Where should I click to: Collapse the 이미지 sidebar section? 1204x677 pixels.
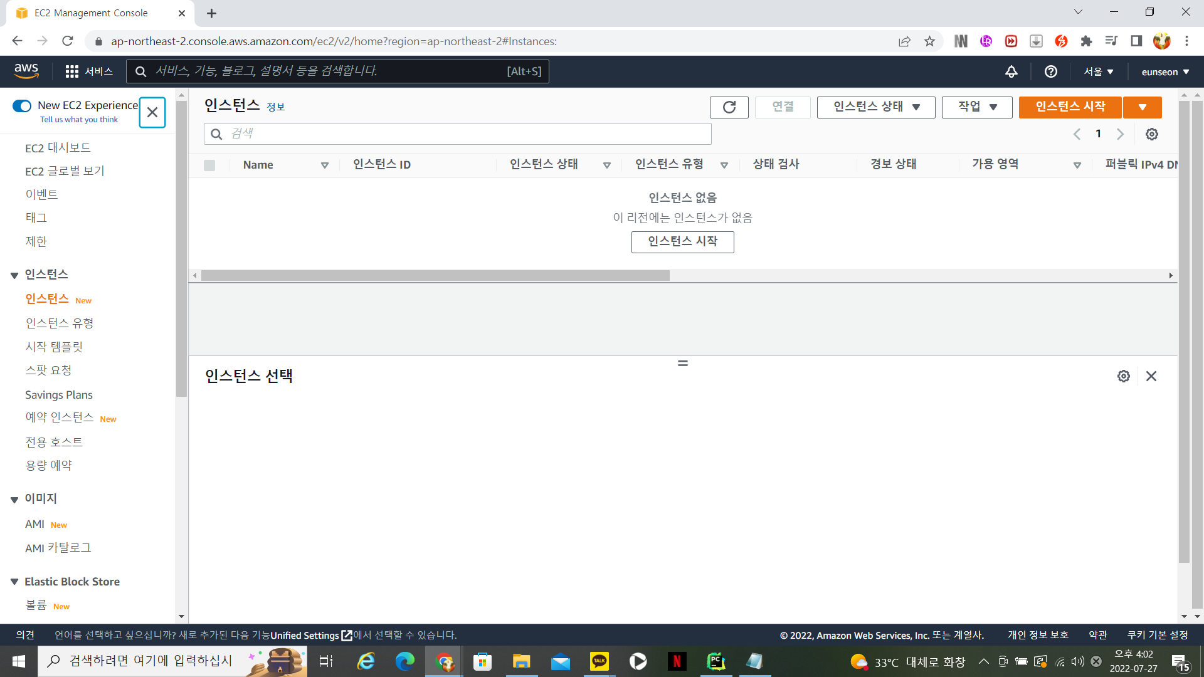tap(14, 500)
